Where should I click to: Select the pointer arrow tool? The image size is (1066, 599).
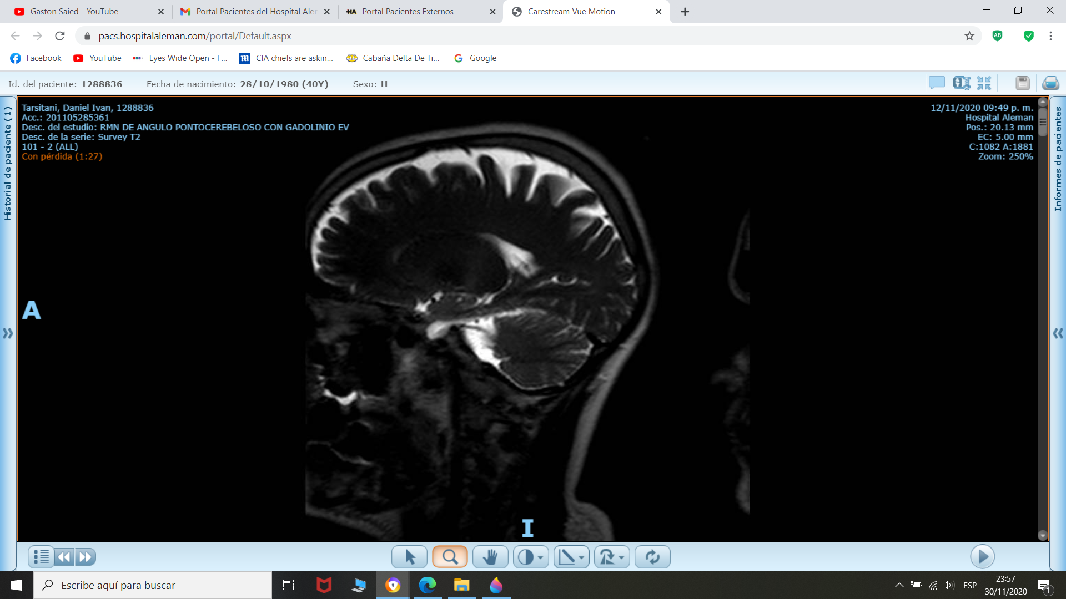pos(409,557)
